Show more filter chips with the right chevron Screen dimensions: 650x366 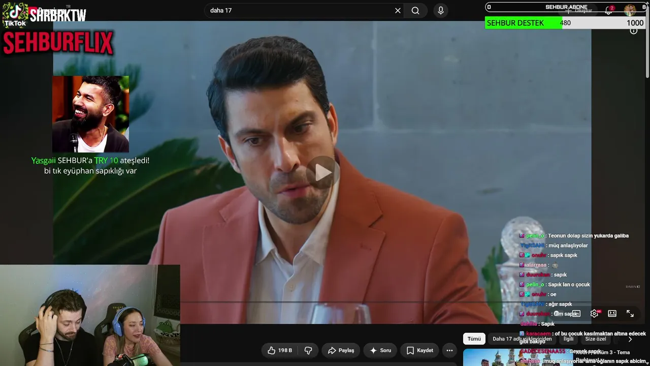630,339
